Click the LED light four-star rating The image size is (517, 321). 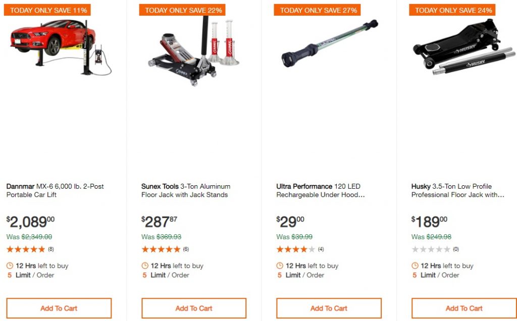click(x=295, y=249)
